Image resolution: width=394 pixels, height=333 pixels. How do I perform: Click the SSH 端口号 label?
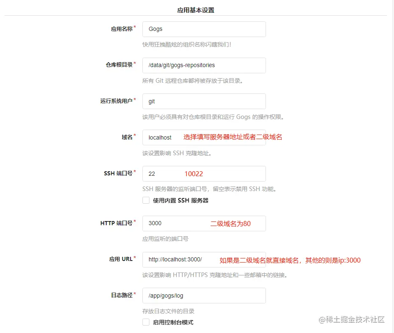pos(118,173)
